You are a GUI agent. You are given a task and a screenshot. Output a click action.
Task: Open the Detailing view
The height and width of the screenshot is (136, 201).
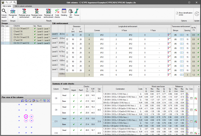pos(64,13)
